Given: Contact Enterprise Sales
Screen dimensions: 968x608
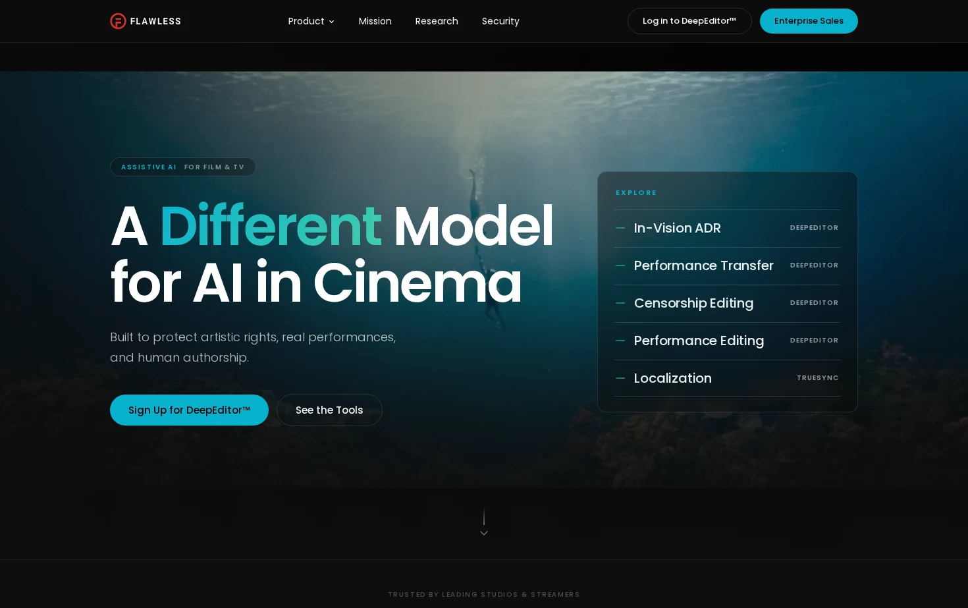Looking at the screenshot, I should tap(809, 21).
